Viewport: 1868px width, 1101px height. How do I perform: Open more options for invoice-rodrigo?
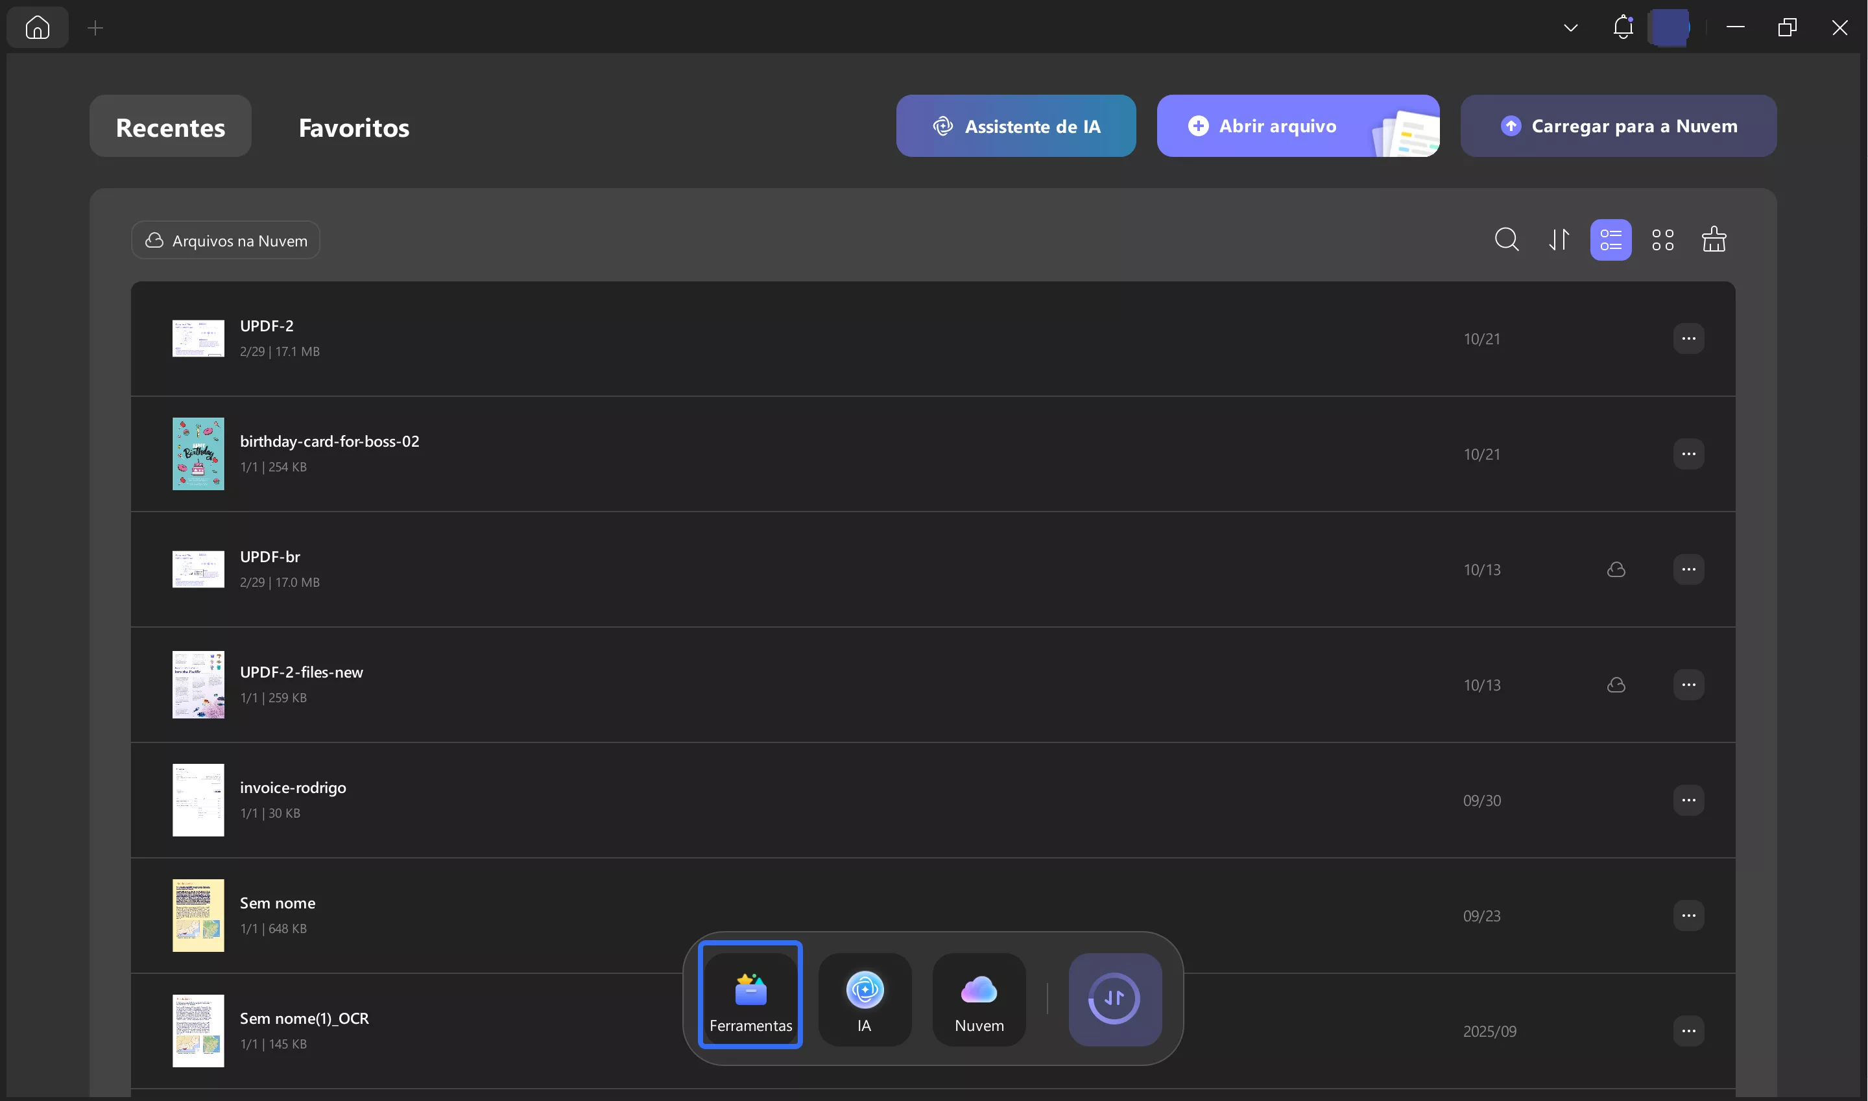coord(1688,801)
